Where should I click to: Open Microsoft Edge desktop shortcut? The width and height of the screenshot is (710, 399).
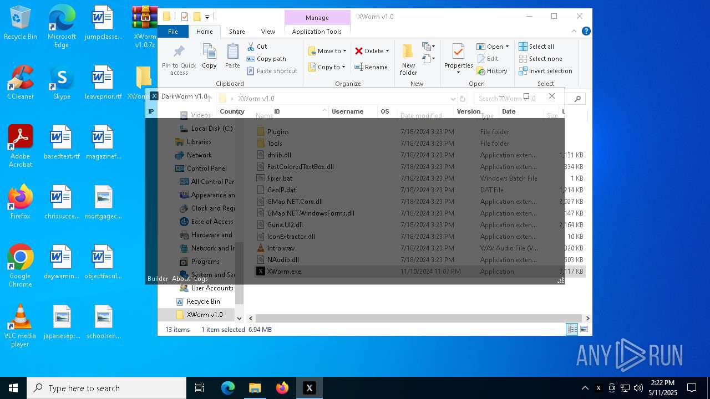tap(62, 27)
